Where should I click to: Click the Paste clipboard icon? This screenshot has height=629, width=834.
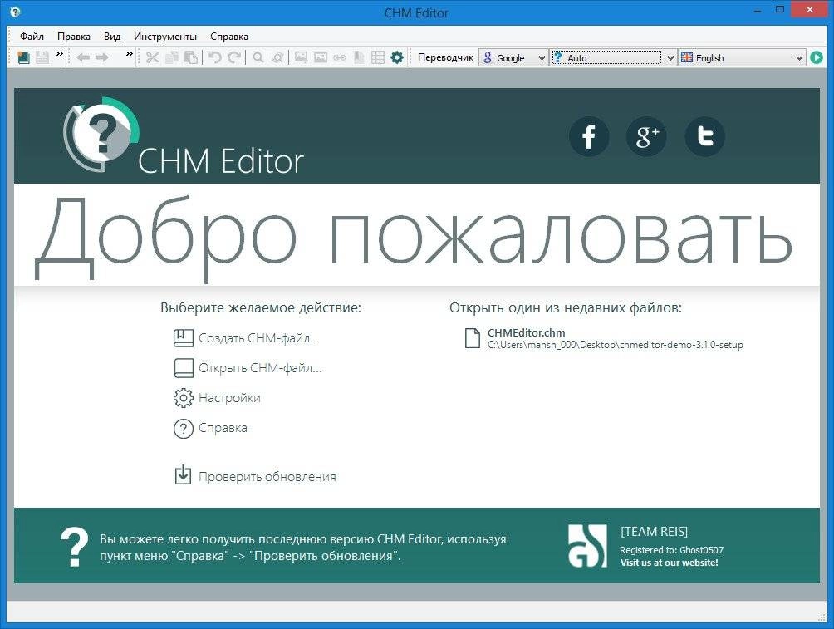(x=191, y=57)
